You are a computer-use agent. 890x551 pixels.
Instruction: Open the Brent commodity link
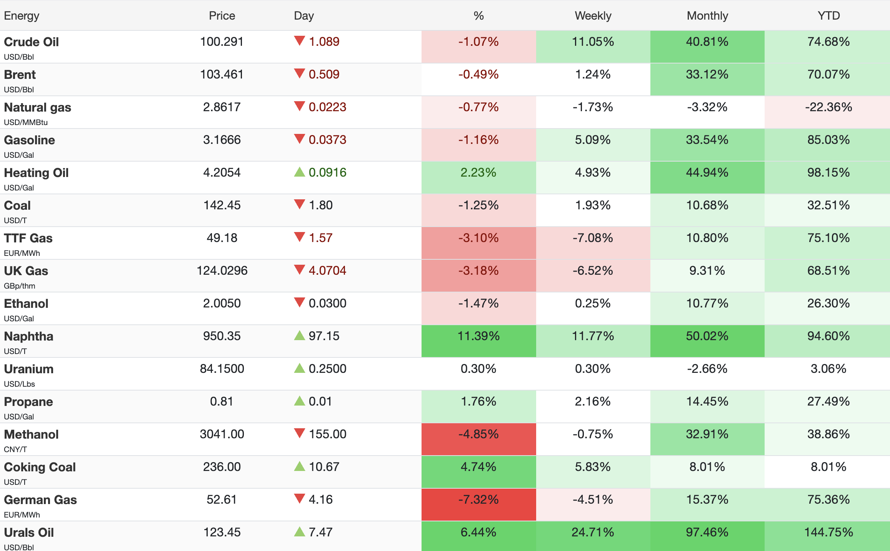coord(20,74)
